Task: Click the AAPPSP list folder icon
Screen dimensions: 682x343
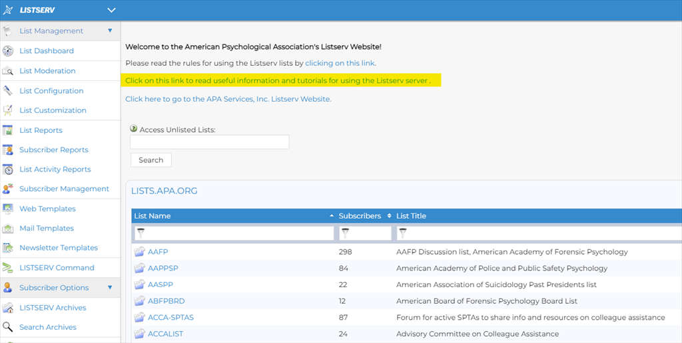Action: click(x=139, y=269)
